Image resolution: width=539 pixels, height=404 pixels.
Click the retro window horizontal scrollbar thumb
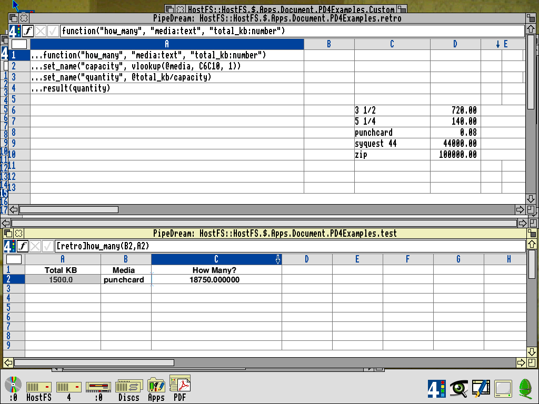pyautogui.click(x=69, y=209)
